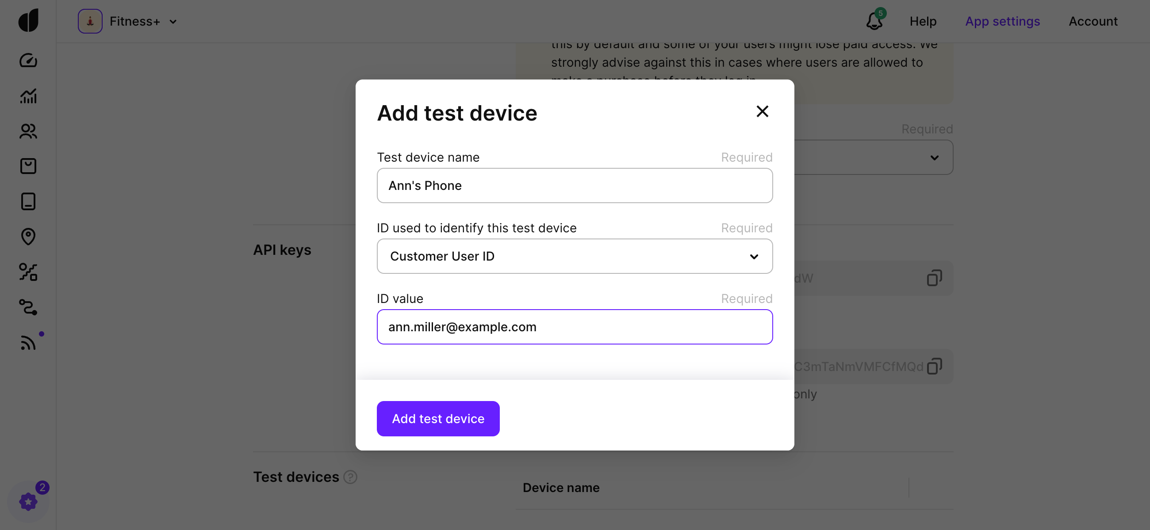Click the ID value input field
The width and height of the screenshot is (1150, 530).
[x=574, y=326]
